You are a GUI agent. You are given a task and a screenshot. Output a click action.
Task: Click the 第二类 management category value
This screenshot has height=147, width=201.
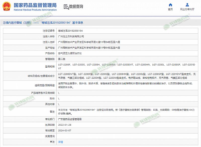click(62, 59)
